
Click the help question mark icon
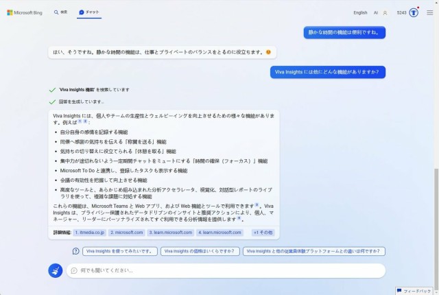75,251
